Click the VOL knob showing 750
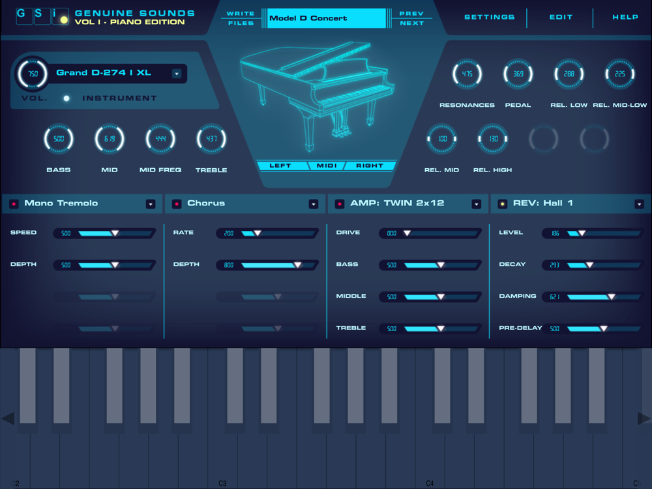 point(33,74)
